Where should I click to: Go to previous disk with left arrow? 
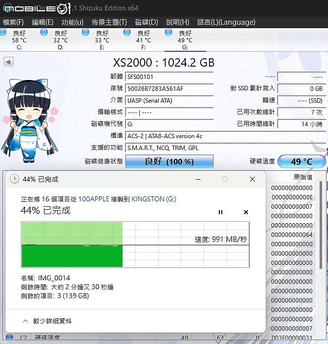tap(8, 62)
